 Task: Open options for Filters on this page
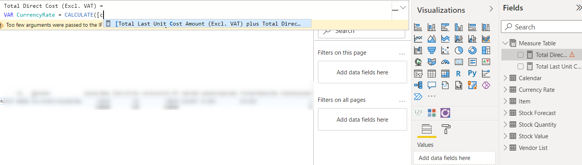coord(402,53)
